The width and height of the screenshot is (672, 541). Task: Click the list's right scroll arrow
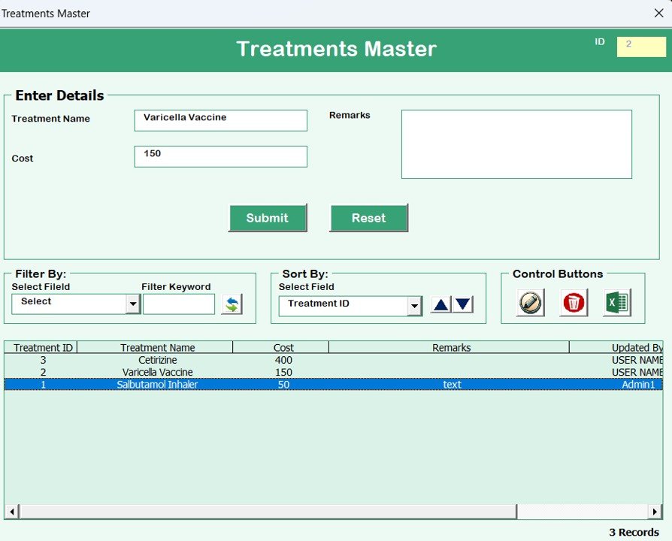(x=655, y=512)
